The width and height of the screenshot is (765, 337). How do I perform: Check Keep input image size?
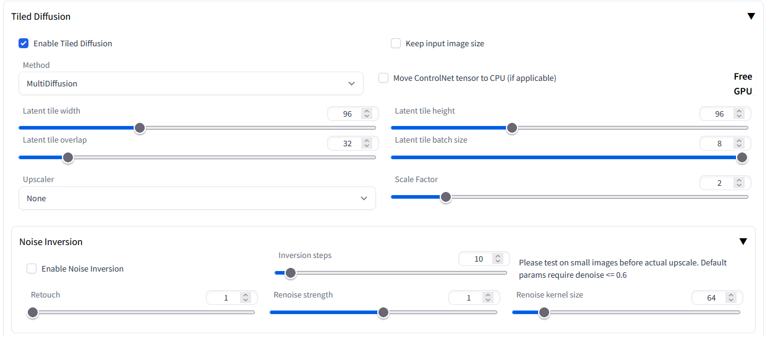click(x=396, y=43)
